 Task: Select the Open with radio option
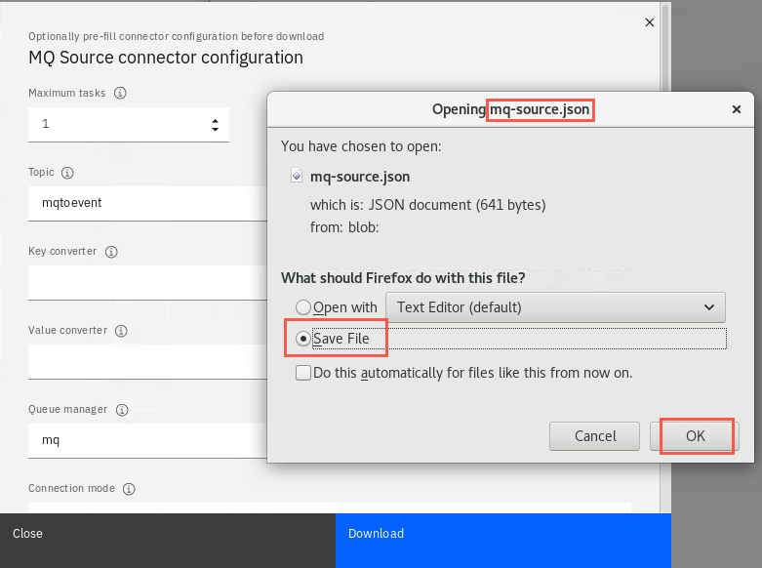click(303, 307)
